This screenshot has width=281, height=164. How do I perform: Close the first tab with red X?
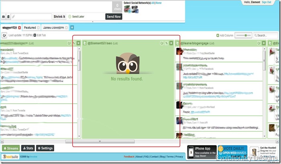[x=19, y=28]
